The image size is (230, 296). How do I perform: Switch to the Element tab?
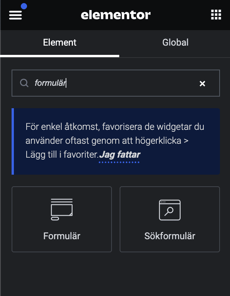pyautogui.click(x=59, y=43)
